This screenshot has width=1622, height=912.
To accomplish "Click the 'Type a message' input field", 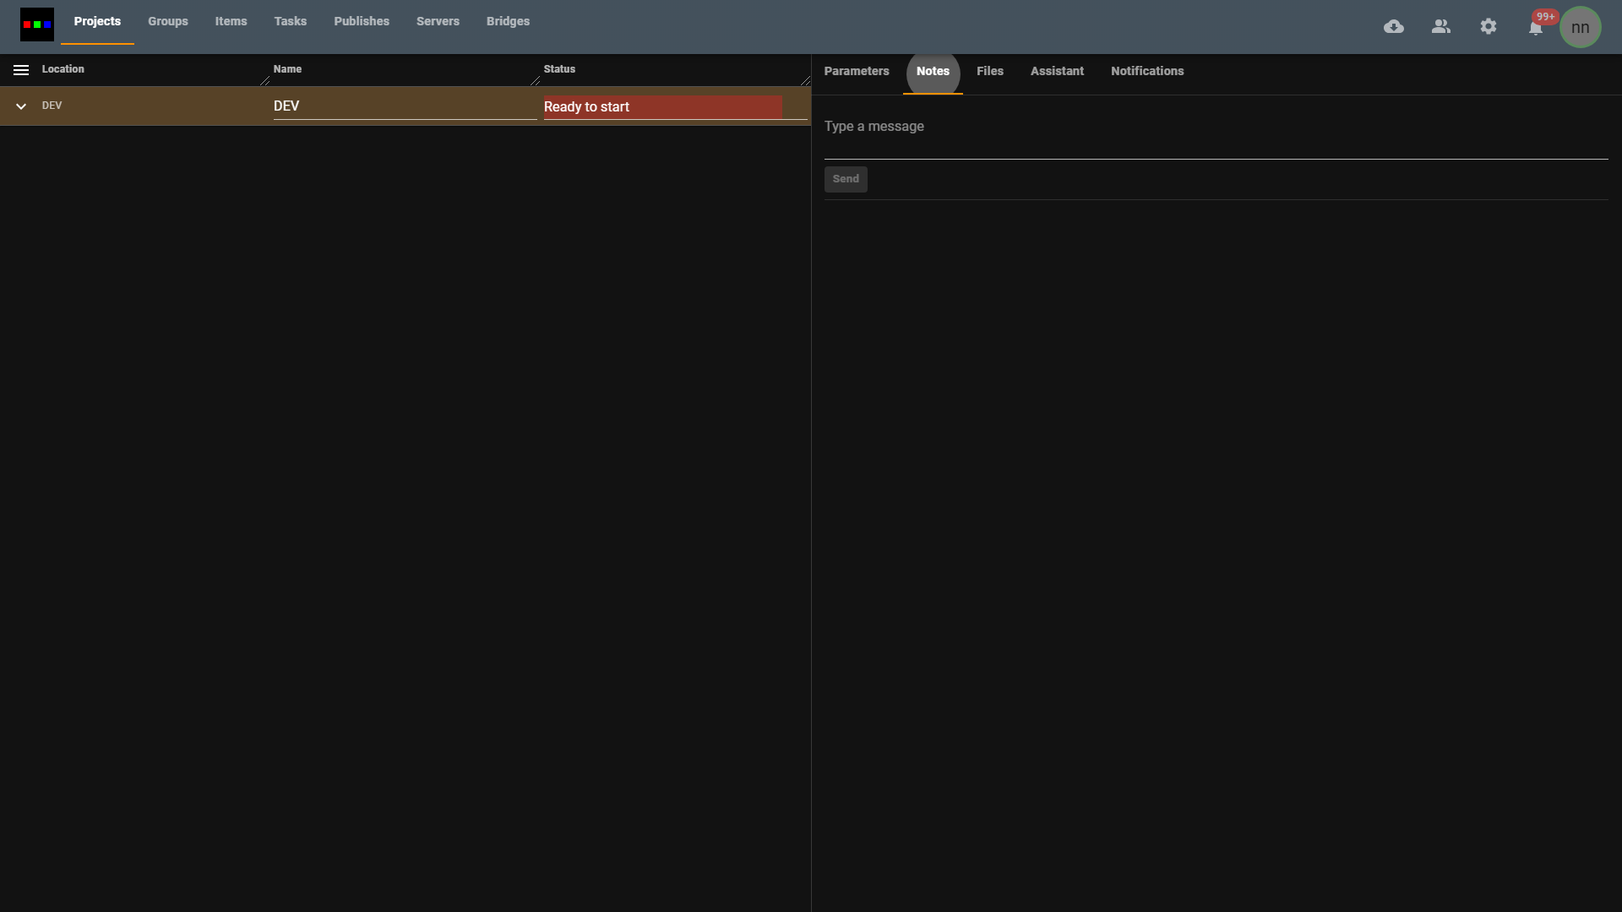I will click(1215, 127).
